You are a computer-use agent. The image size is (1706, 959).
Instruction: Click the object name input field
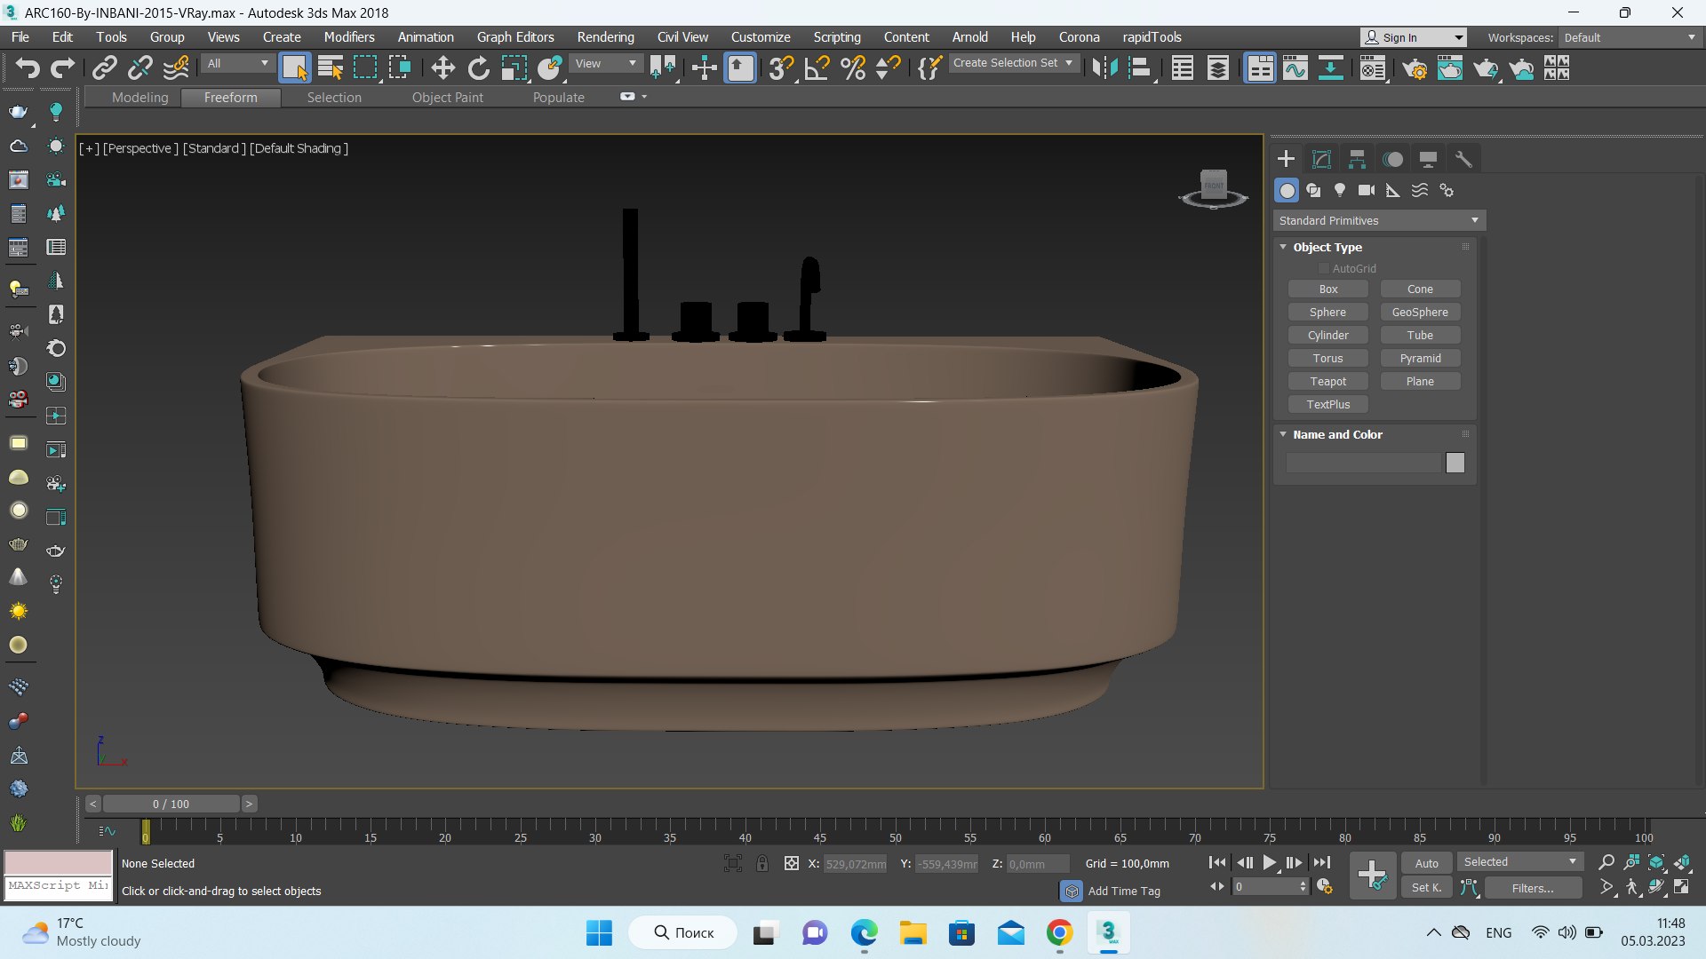click(1363, 463)
